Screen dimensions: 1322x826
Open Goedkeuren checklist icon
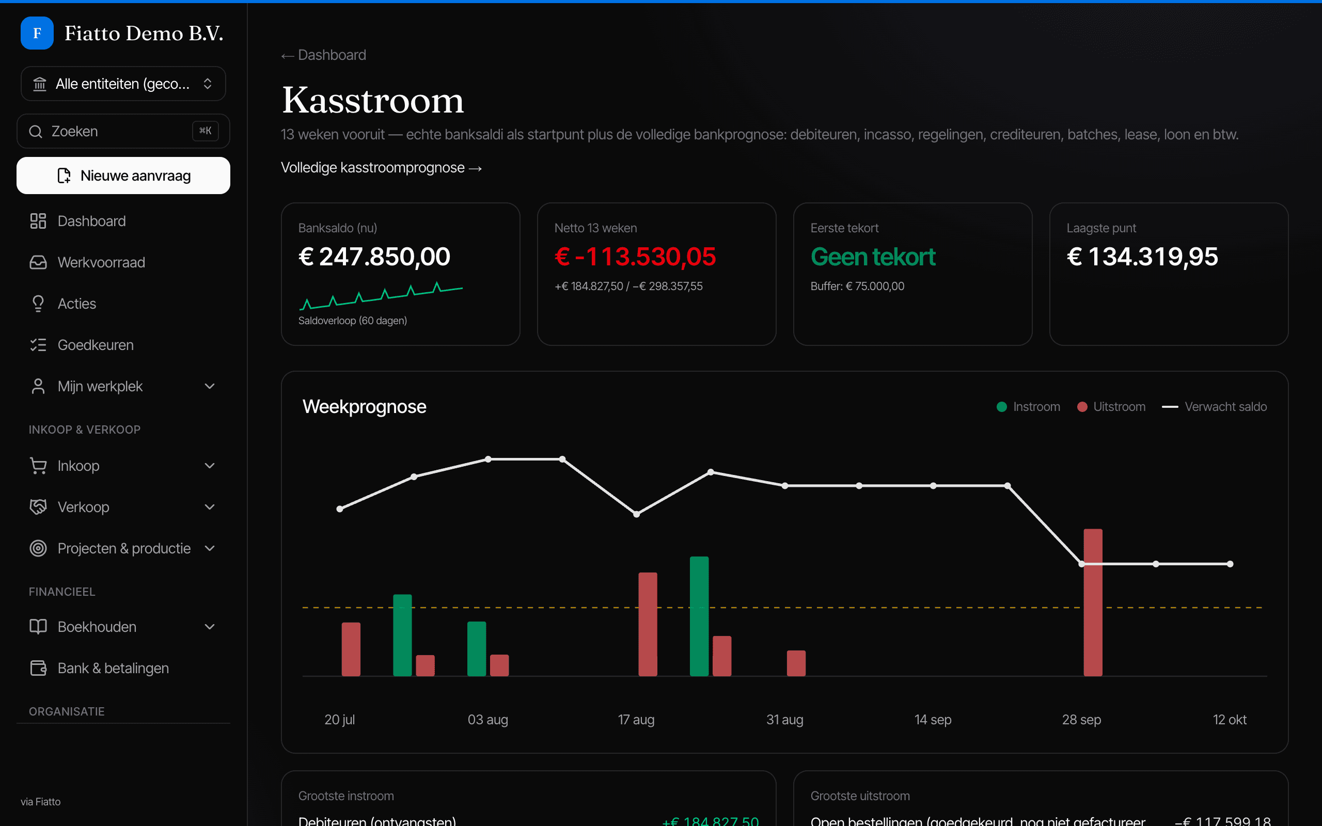(x=38, y=345)
